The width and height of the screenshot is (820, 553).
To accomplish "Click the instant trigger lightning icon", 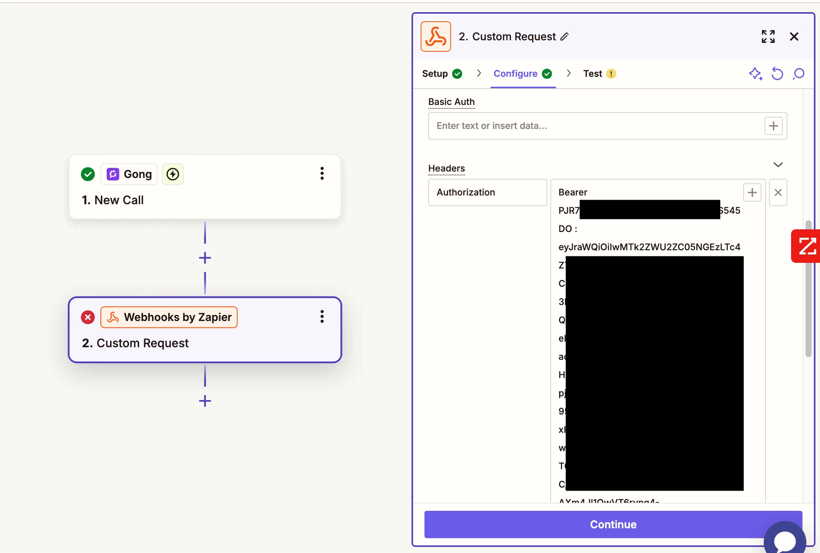I will (173, 174).
